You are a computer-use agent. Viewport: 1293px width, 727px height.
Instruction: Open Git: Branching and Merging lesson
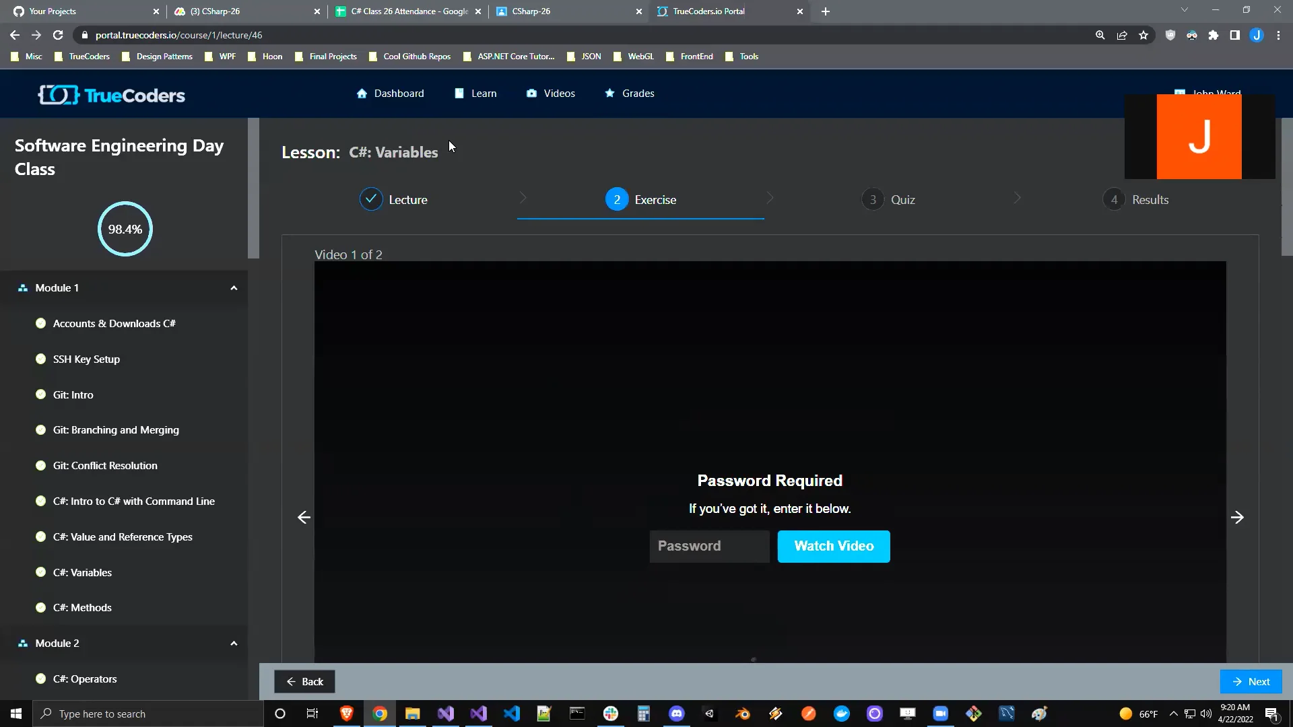(116, 430)
